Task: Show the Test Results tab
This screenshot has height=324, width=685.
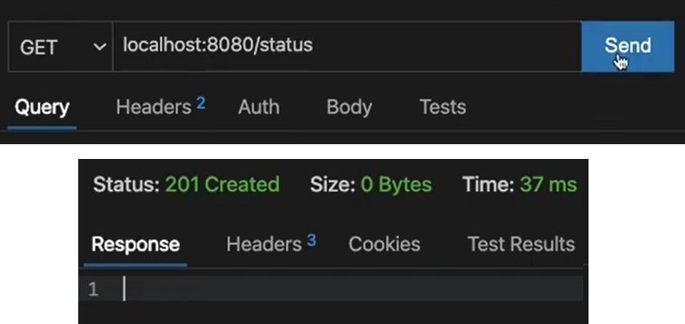Action: (x=522, y=244)
